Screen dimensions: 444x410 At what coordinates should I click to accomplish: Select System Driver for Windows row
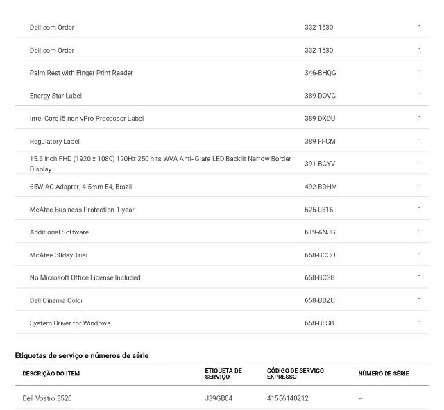222,323
